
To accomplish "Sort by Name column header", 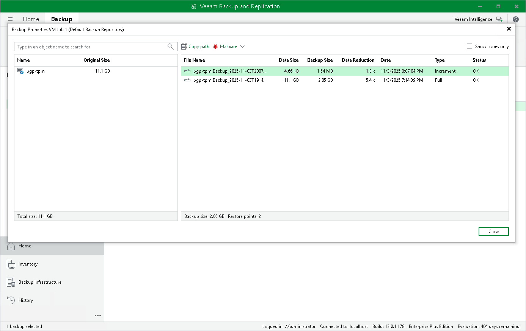I will tap(24, 60).
